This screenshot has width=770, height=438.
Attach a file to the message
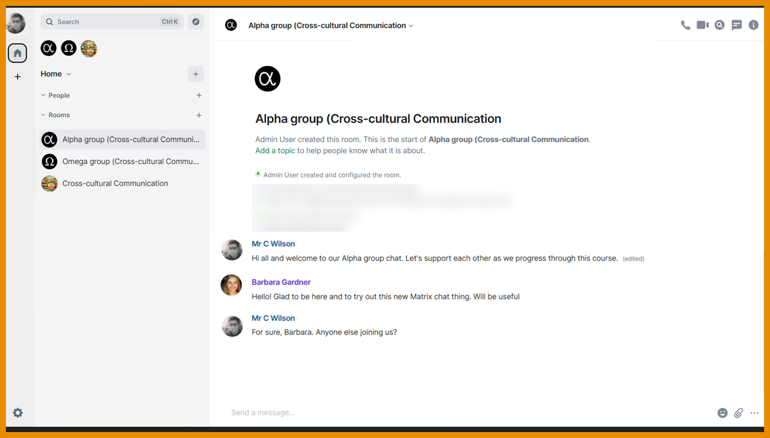point(739,413)
